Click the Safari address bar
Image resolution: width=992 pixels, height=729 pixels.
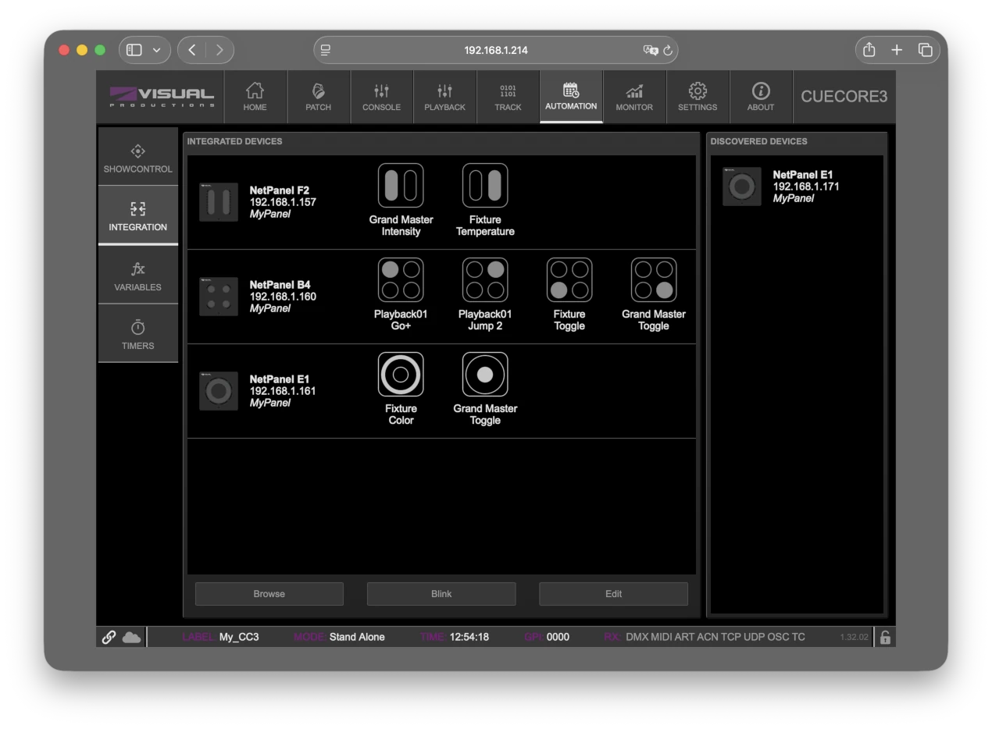pos(495,50)
